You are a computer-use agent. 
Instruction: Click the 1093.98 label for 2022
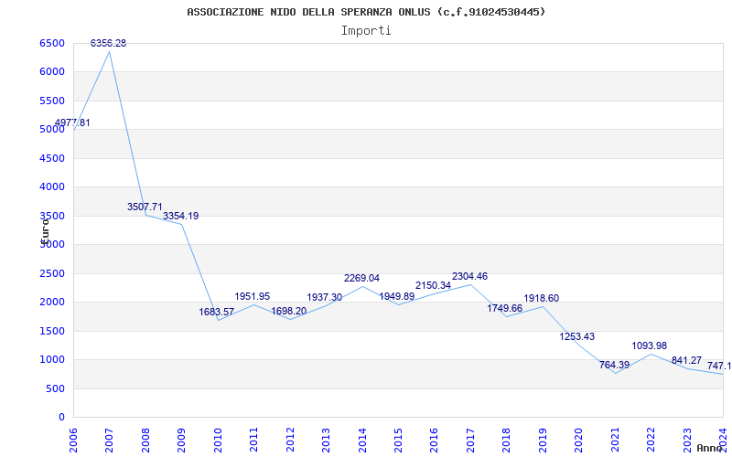pos(650,346)
